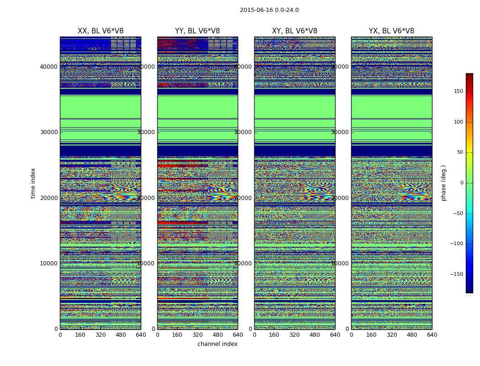Select the XY, BL V6*V8 subplot title
480x366 pixels.
(294, 31)
